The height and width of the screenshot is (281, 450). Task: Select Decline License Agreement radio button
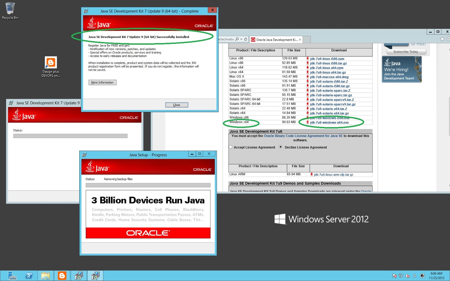point(281,147)
